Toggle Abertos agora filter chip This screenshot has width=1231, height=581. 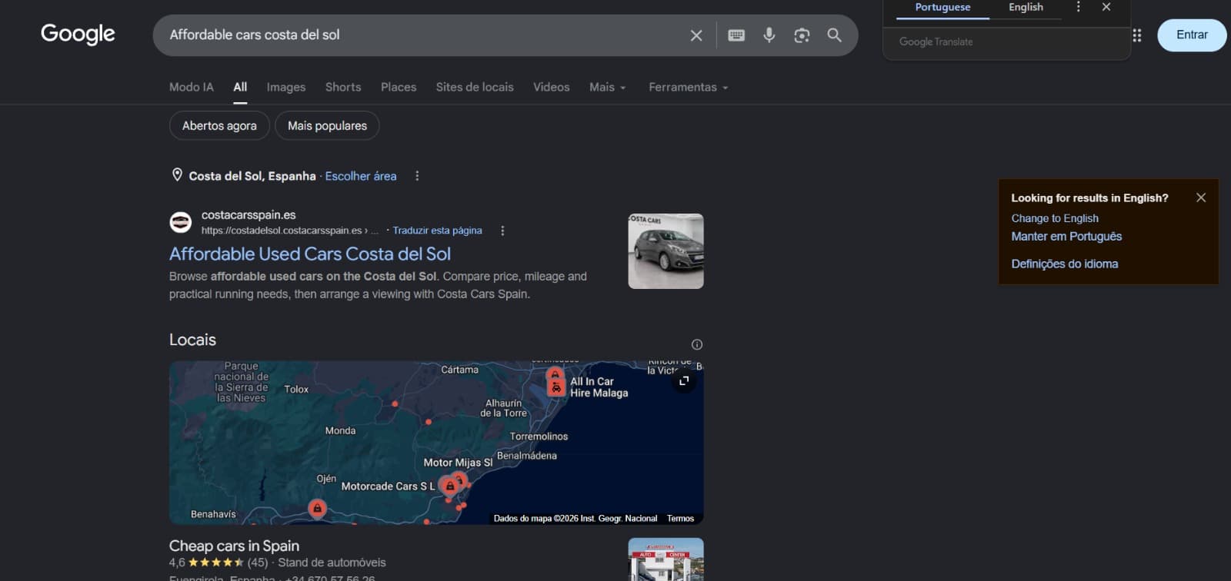click(x=219, y=126)
